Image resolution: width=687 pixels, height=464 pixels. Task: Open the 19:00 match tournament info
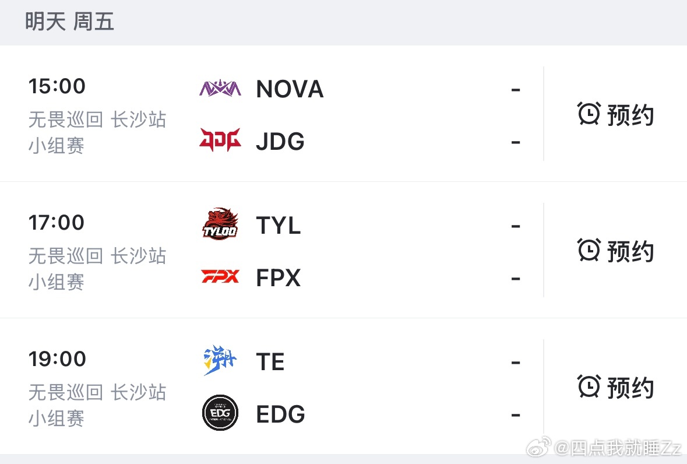(97, 405)
